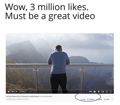Save the video to a playlist

tap(107, 99)
